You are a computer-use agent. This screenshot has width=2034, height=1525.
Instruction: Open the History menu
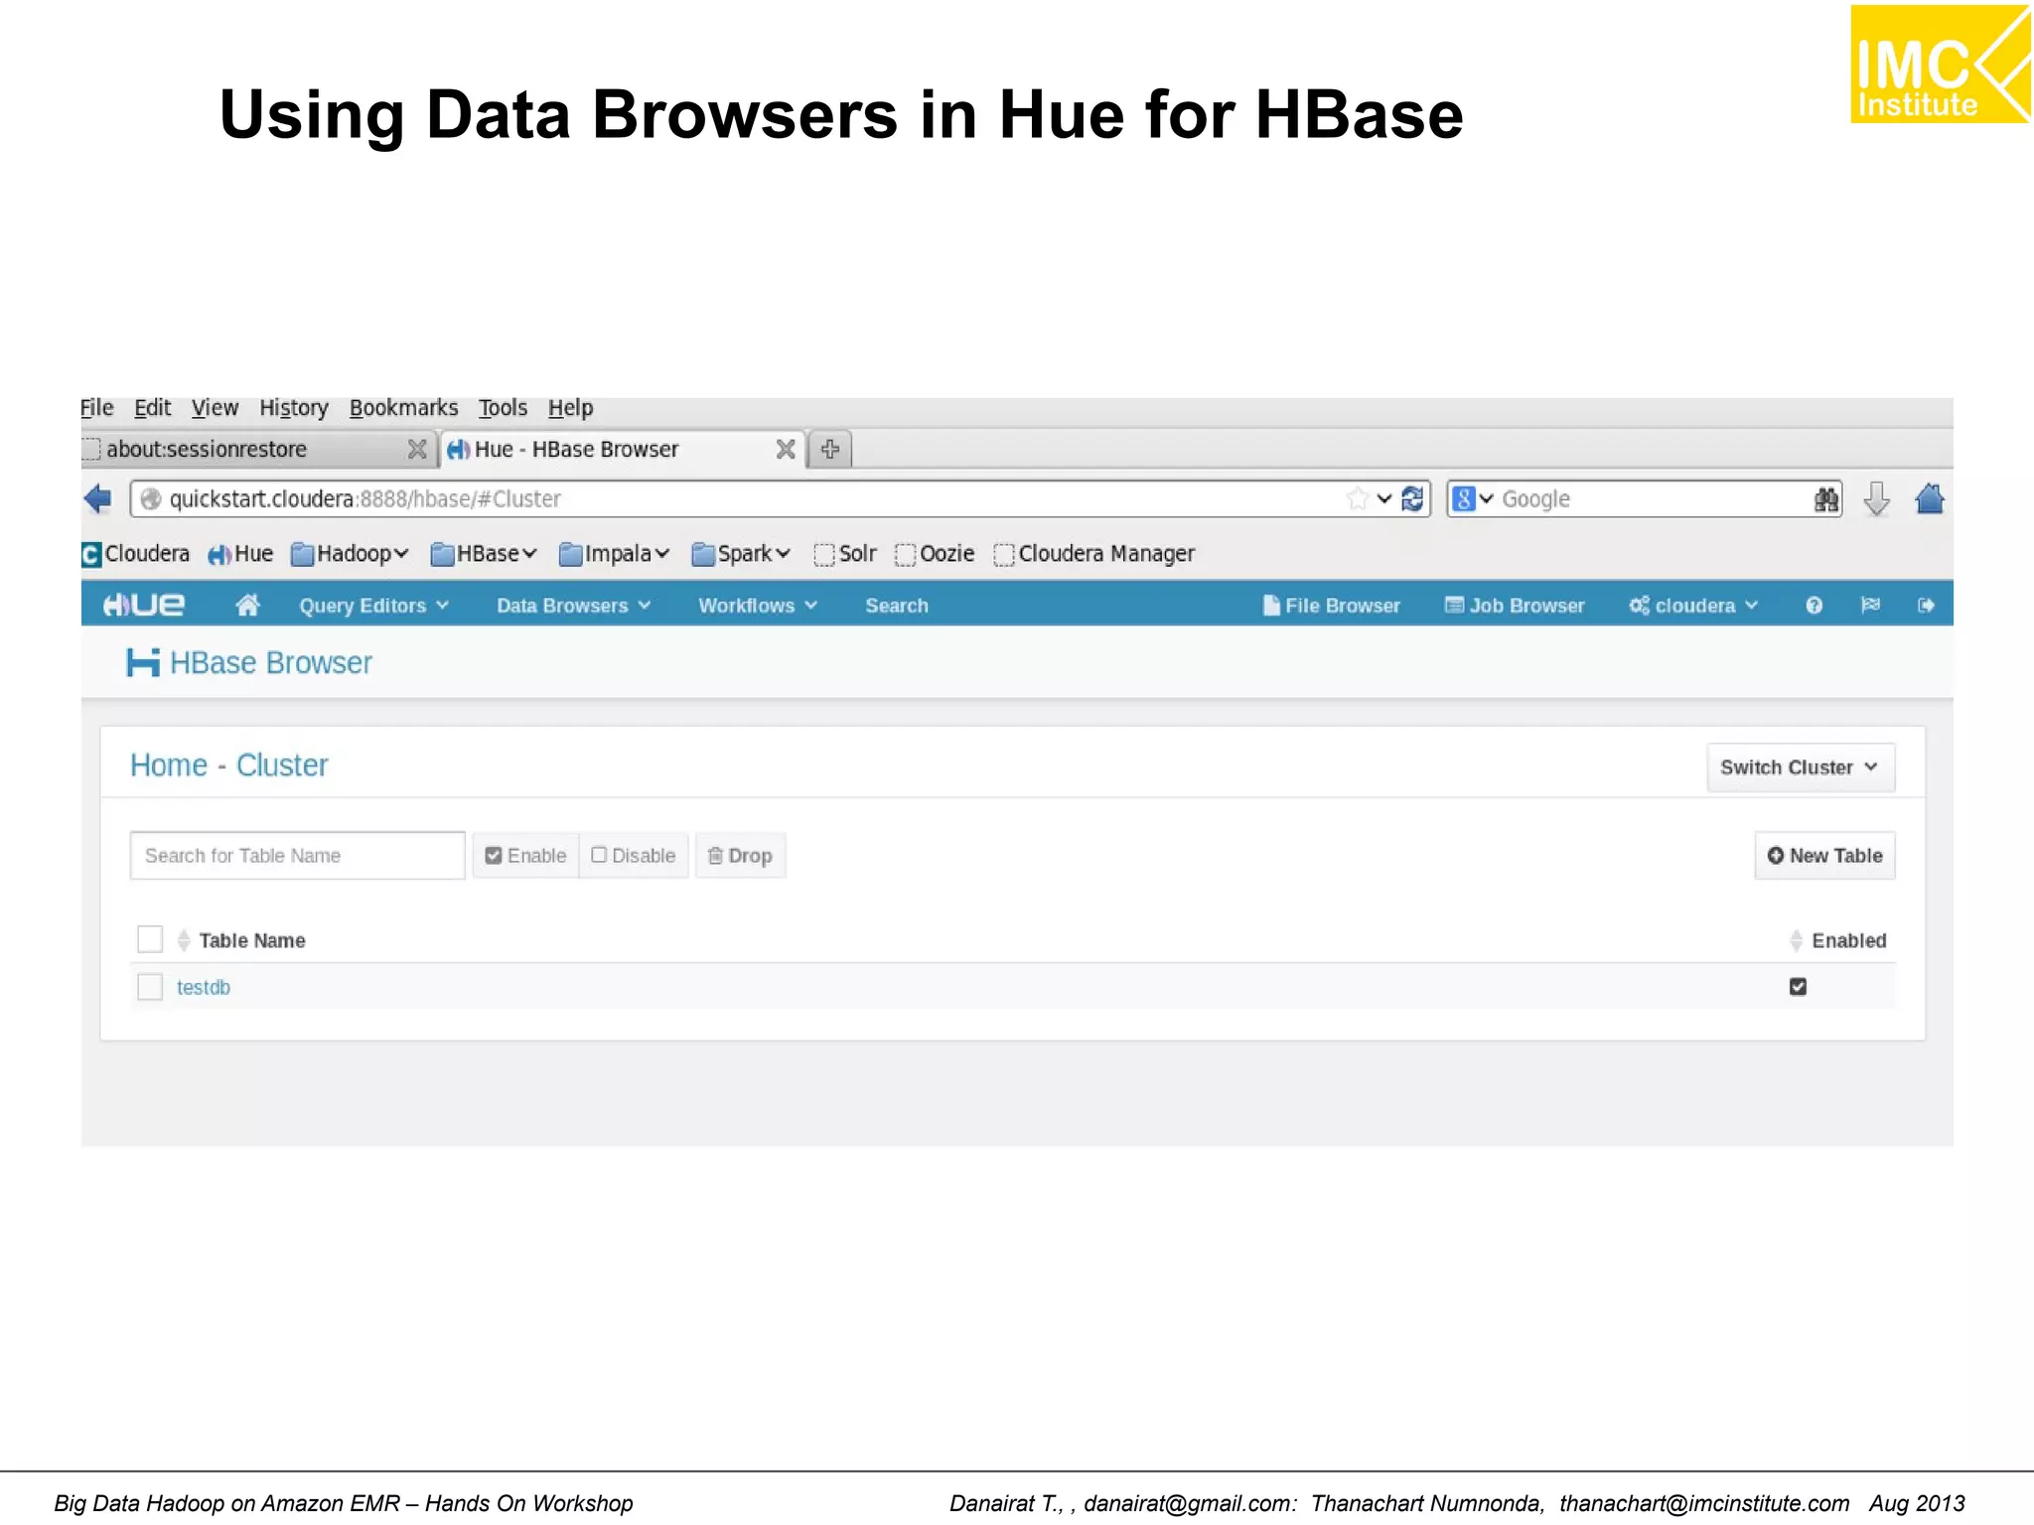(294, 408)
